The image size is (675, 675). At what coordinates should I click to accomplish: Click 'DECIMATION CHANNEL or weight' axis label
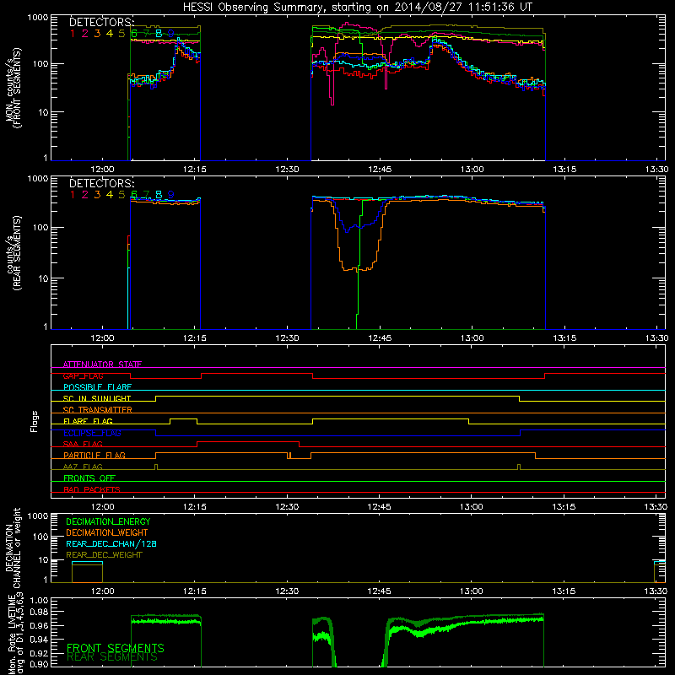click(13, 548)
